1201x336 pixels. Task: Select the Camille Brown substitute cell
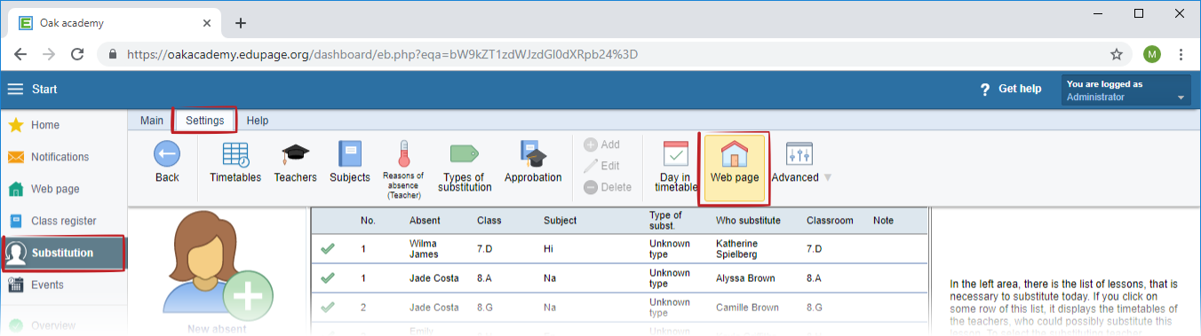click(748, 308)
